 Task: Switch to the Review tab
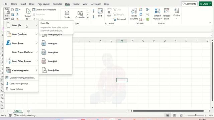(x=76, y=4)
